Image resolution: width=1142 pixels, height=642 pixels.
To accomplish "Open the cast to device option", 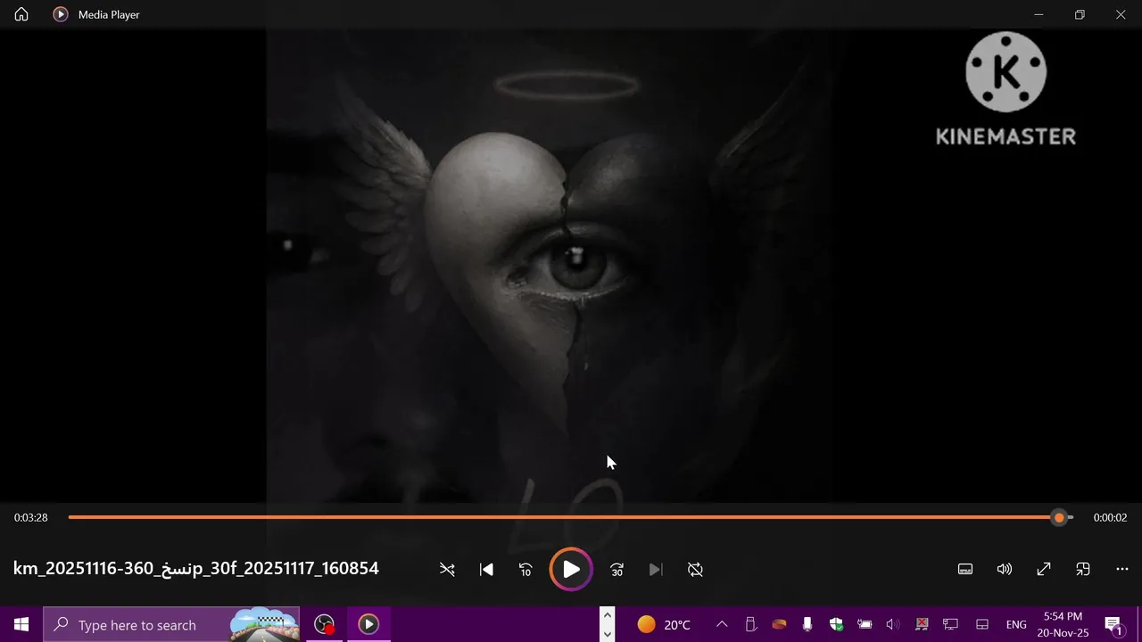I will 1083,570.
